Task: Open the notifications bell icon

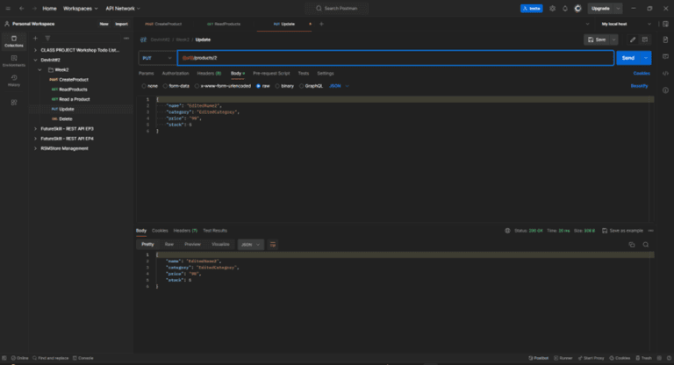Action: [x=565, y=9]
